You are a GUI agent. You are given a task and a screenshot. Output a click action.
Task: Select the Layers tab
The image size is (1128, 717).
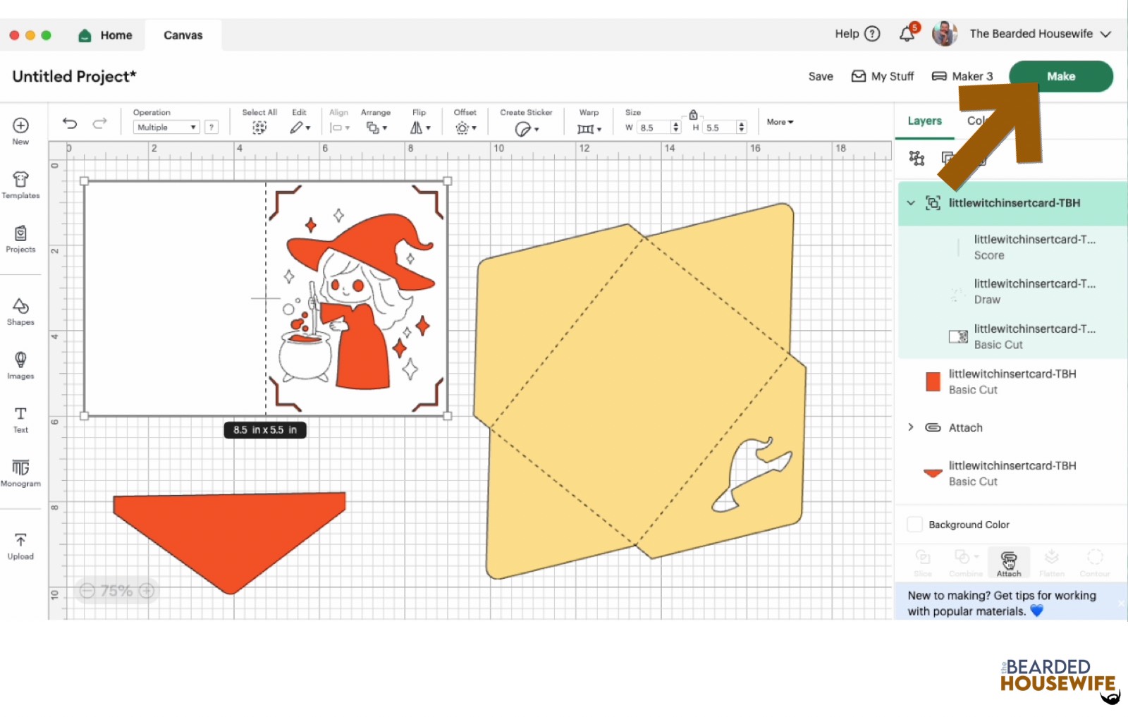[x=924, y=121]
